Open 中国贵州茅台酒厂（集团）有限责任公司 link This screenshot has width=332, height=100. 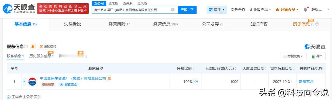click(x=73, y=78)
